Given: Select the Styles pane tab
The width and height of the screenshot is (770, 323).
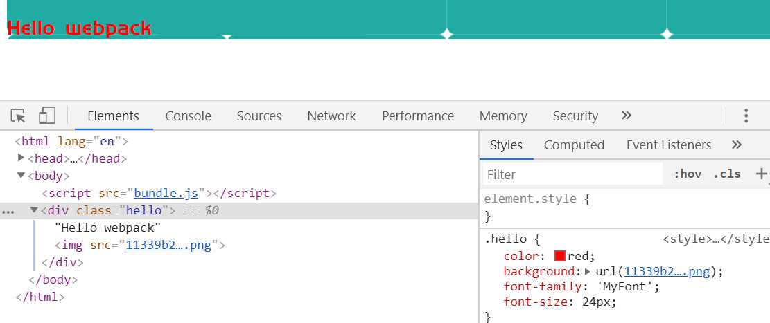Looking at the screenshot, I should click(507, 145).
